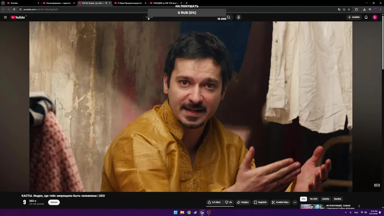Translate this page via address bar icon
This screenshot has width=384, height=216.
(339, 9)
